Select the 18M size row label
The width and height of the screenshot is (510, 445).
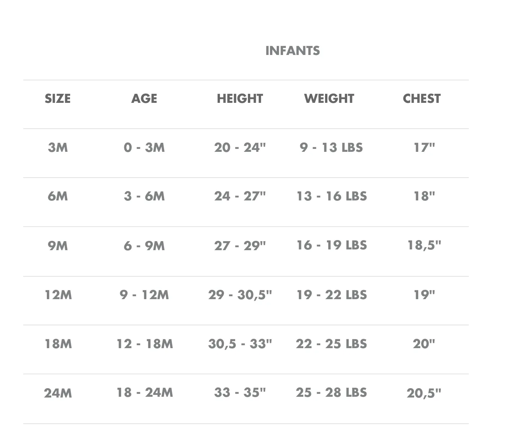point(58,344)
